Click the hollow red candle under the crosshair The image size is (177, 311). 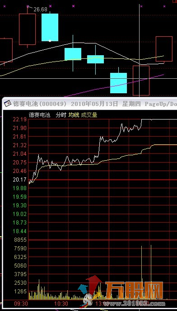141,81
